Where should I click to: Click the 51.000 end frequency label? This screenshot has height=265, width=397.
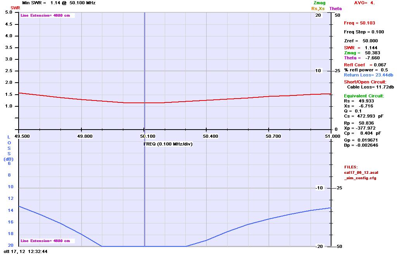point(331,136)
